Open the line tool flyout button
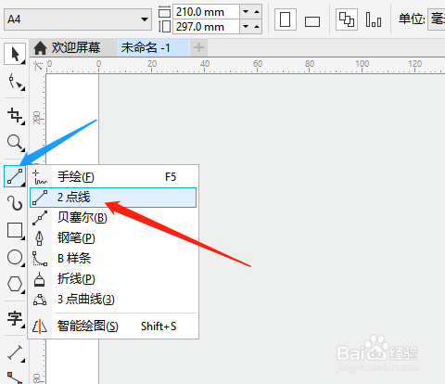The width and height of the screenshot is (445, 384). coord(15,176)
